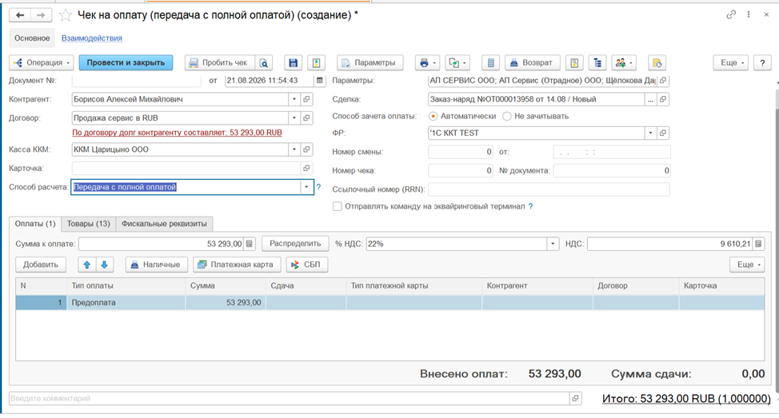The height and width of the screenshot is (418, 779).
Task: Select the Автоматически radio option
Action: (x=433, y=116)
